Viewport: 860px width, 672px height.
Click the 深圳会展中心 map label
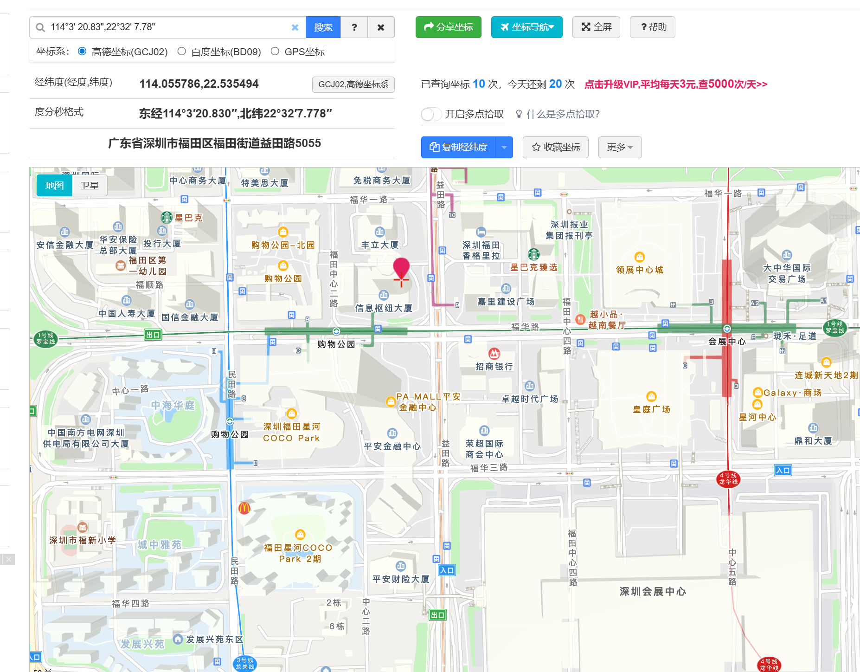pos(653,592)
